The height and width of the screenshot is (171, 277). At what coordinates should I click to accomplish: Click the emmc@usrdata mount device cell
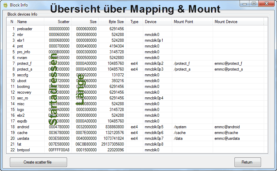pyautogui.click(x=227, y=138)
